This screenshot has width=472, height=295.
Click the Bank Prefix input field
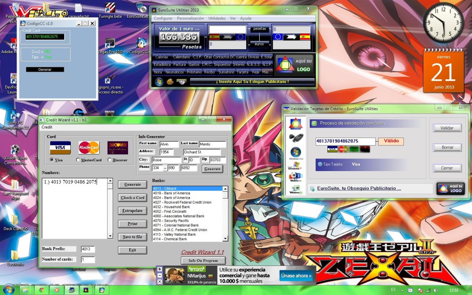(x=88, y=249)
